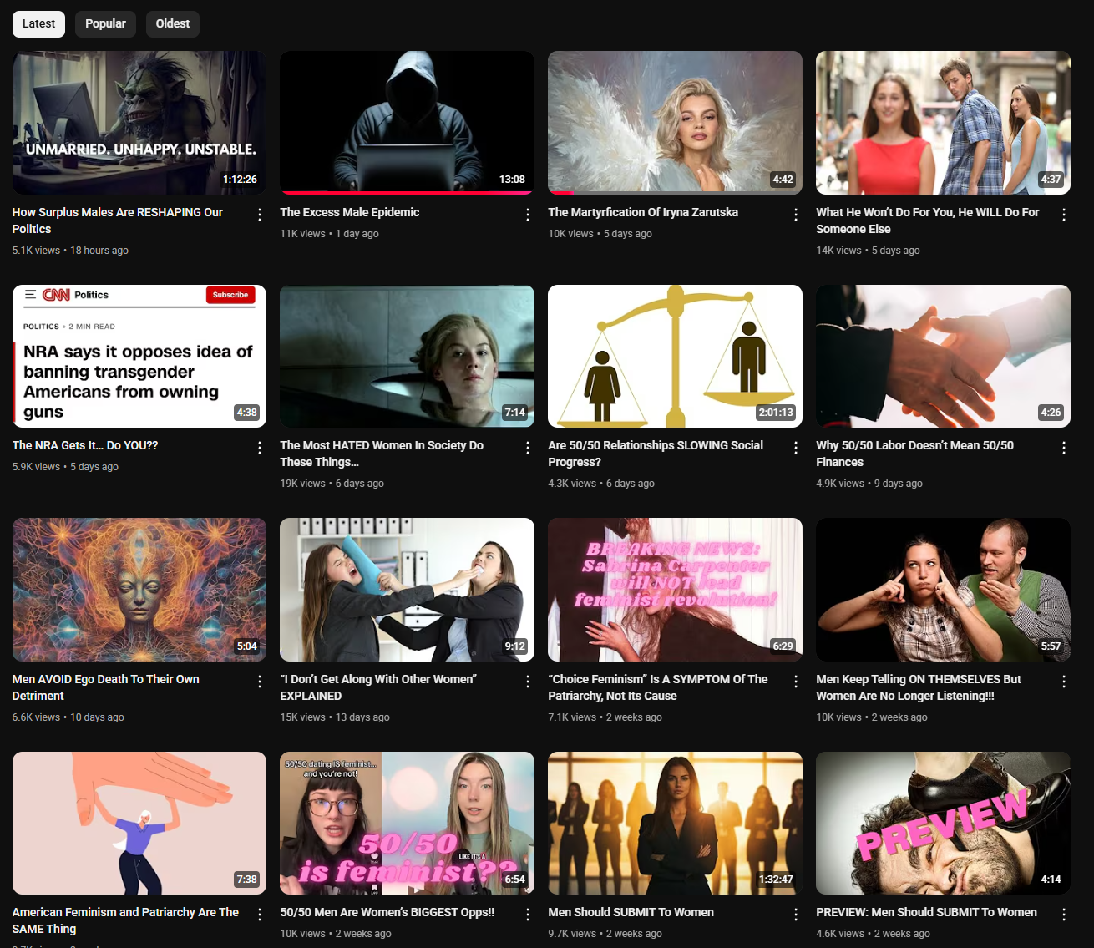Play the businesswoman with silhouettes thumbnail

(675, 823)
